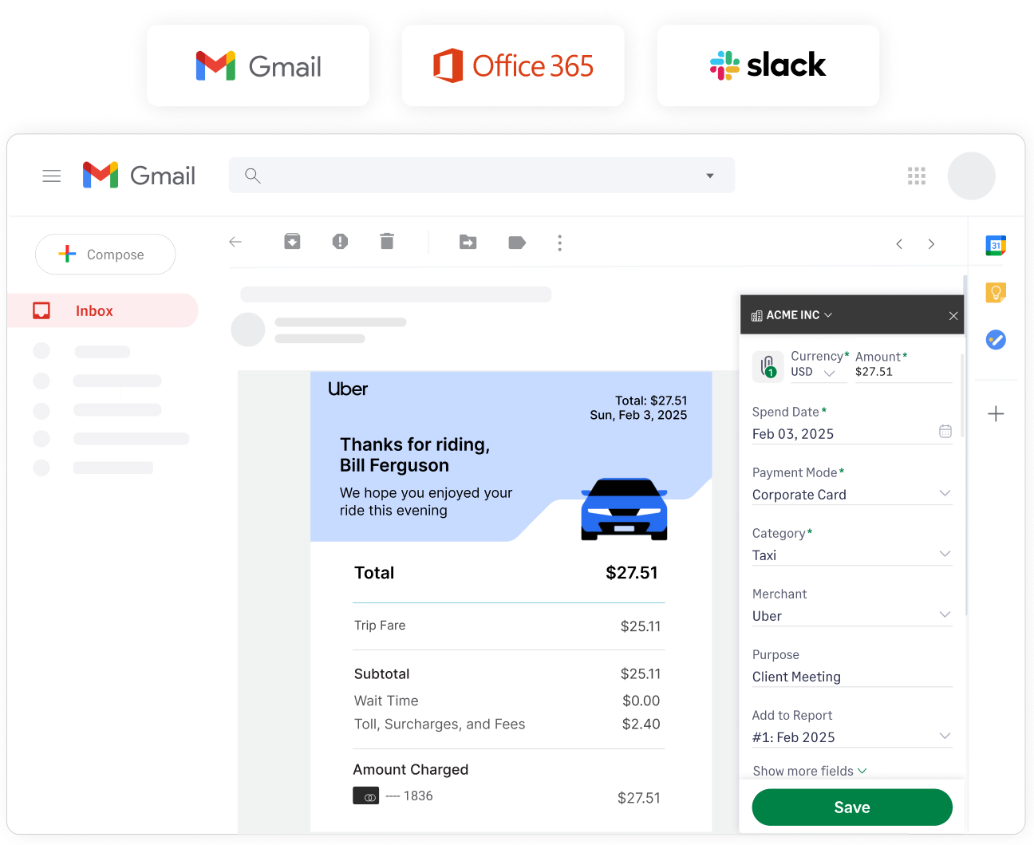Click the Slack integration card
Viewport: 1034px width, 845px height.
click(768, 65)
